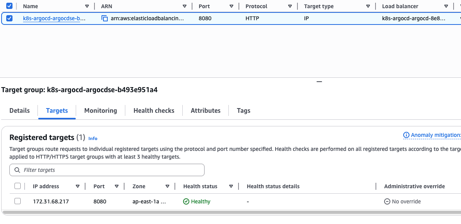
Task: Select all registered targets header checkbox
Action: click(18, 186)
